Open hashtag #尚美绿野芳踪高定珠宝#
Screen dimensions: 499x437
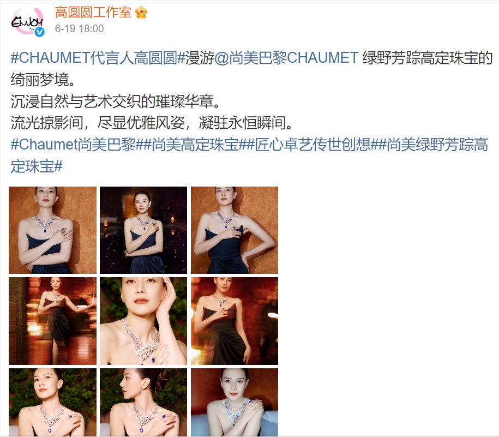249,155
